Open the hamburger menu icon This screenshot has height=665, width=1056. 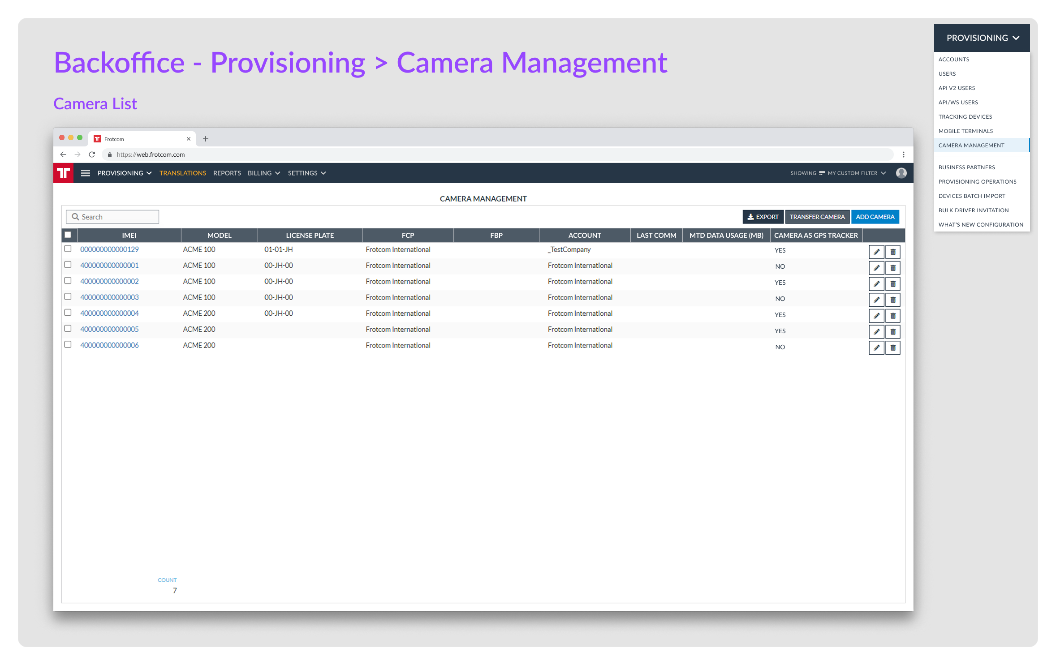pyautogui.click(x=85, y=173)
